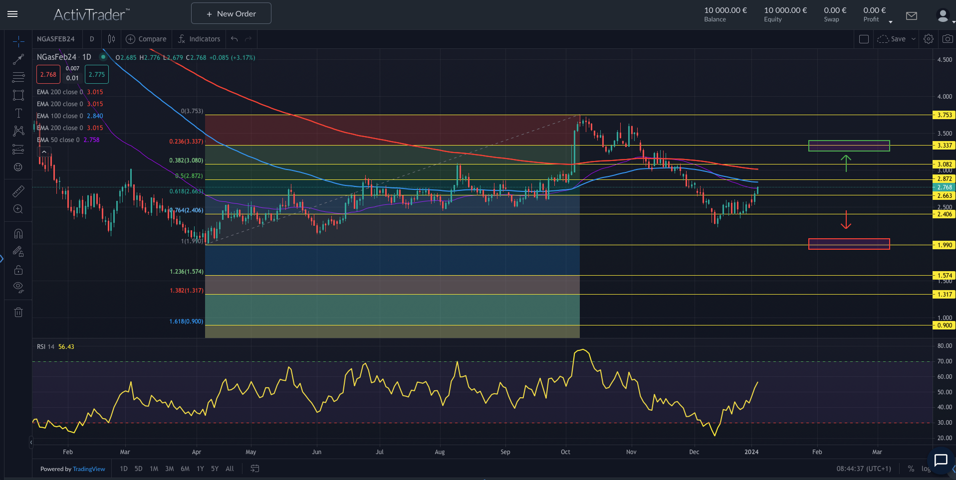Select the measure ruler tool
The height and width of the screenshot is (480, 956).
[x=18, y=191]
